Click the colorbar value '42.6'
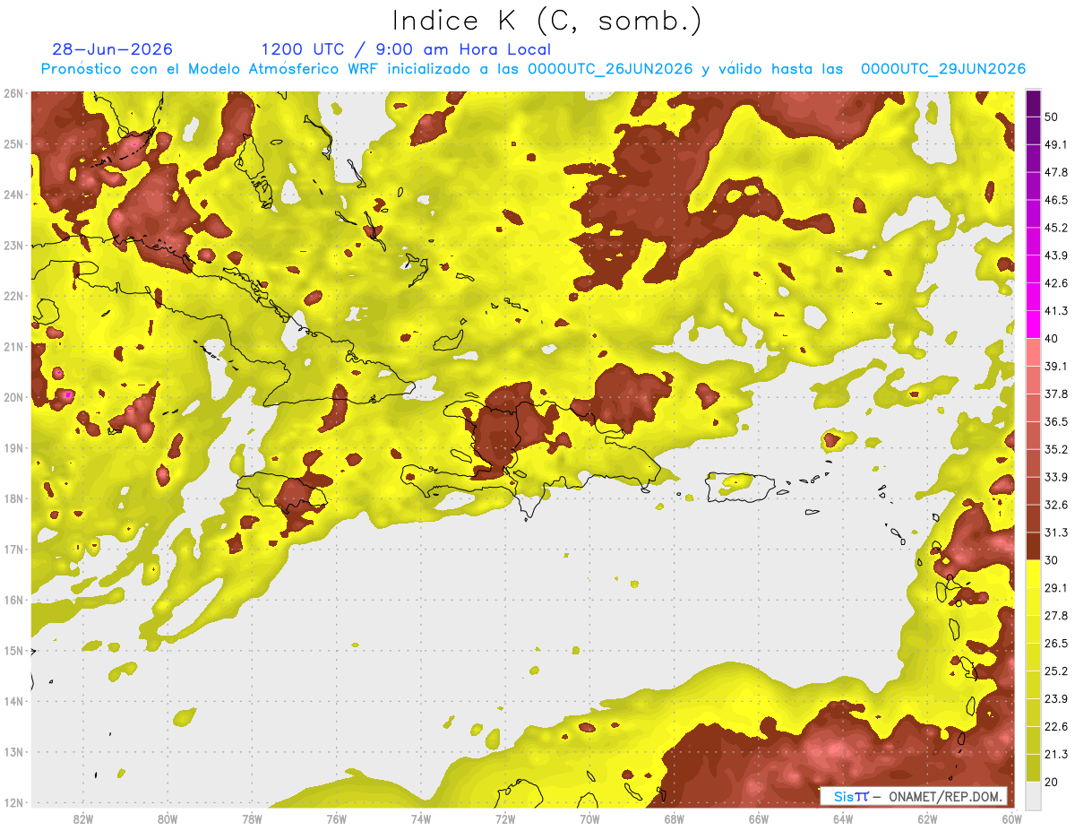Image resolution: width=1075 pixels, height=831 pixels. 1056,283
